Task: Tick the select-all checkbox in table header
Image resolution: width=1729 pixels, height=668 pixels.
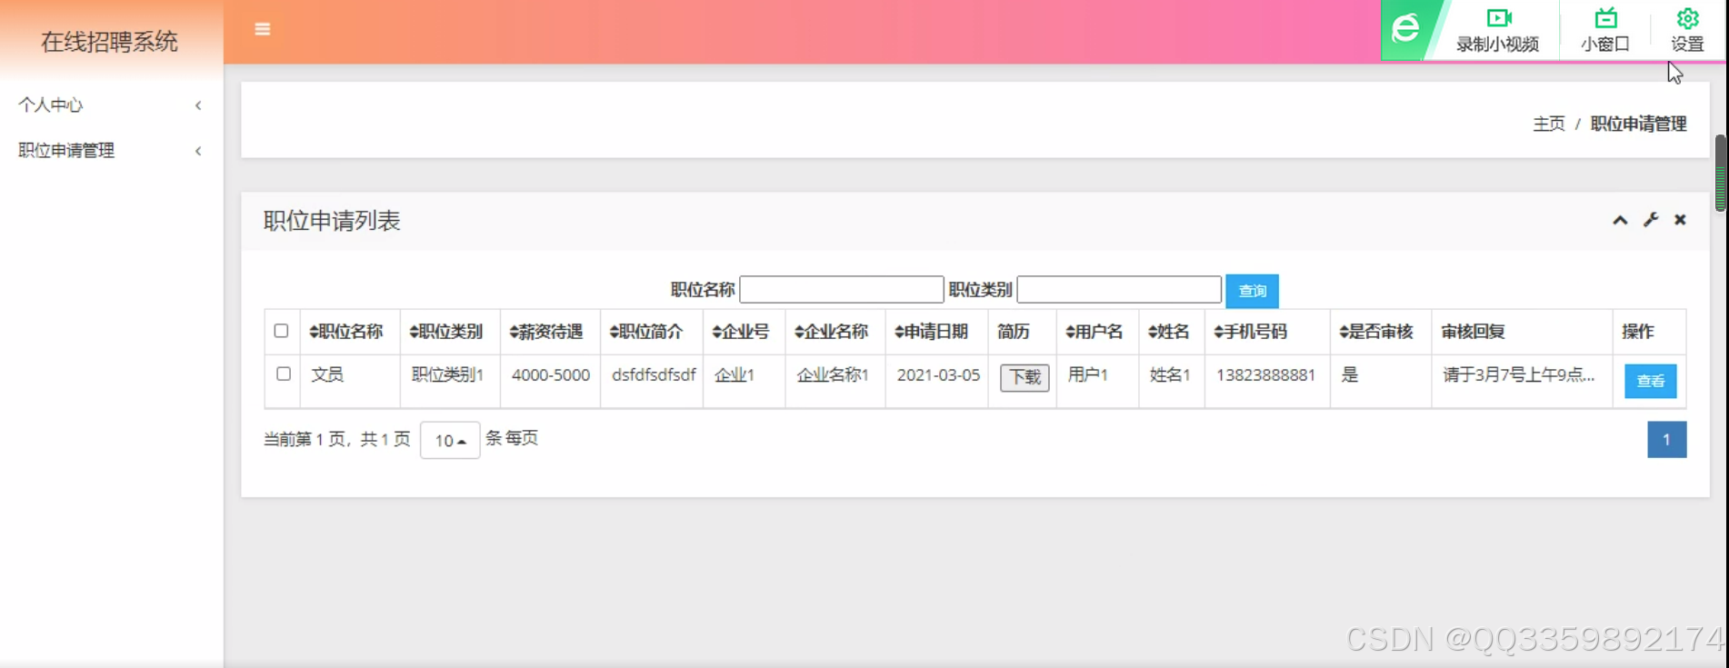Action: (281, 331)
